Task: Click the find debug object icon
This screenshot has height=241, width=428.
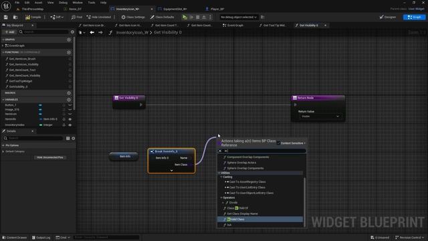Action: click(x=263, y=17)
